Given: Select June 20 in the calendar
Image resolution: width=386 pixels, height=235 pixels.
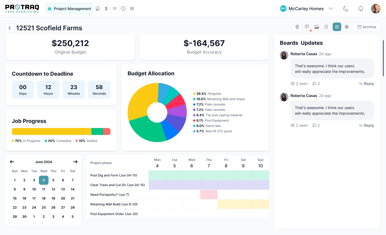Looking at the screenshot, I should coord(63,198).
